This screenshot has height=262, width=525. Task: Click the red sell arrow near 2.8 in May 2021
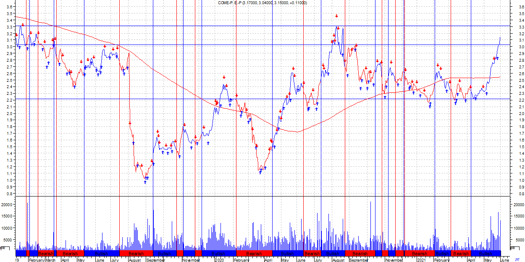click(x=494, y=58)
